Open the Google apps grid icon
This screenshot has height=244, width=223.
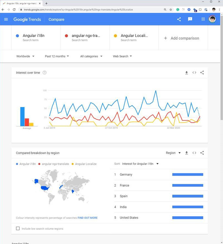203,19
